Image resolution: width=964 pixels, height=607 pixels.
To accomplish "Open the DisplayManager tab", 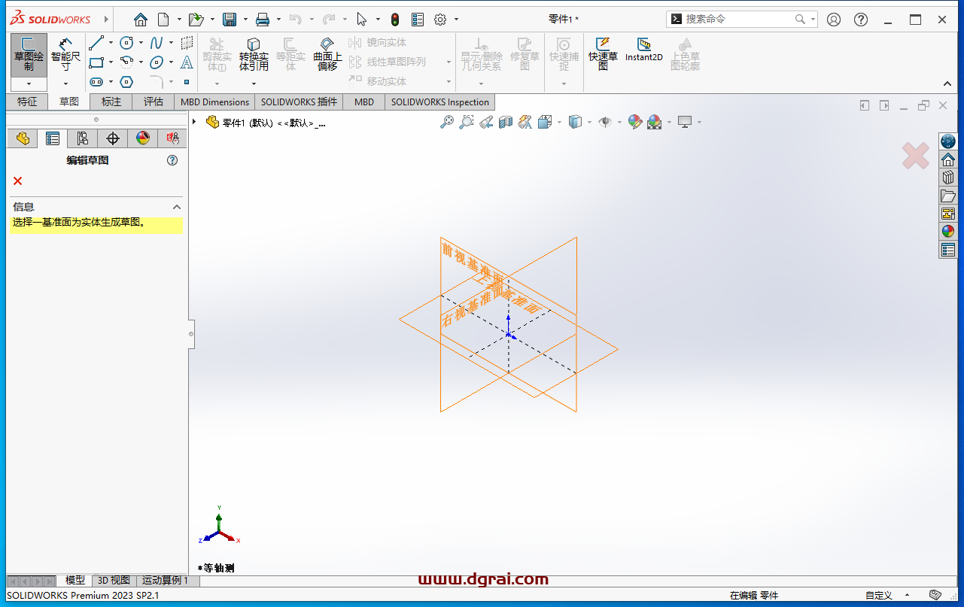I will (x=143, y=138).
